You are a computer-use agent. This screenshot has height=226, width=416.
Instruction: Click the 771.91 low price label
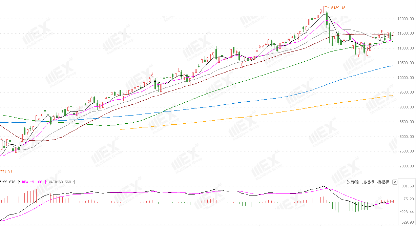6,171
